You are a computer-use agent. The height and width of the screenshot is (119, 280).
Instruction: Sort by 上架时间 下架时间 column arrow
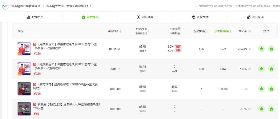(149, 31)
